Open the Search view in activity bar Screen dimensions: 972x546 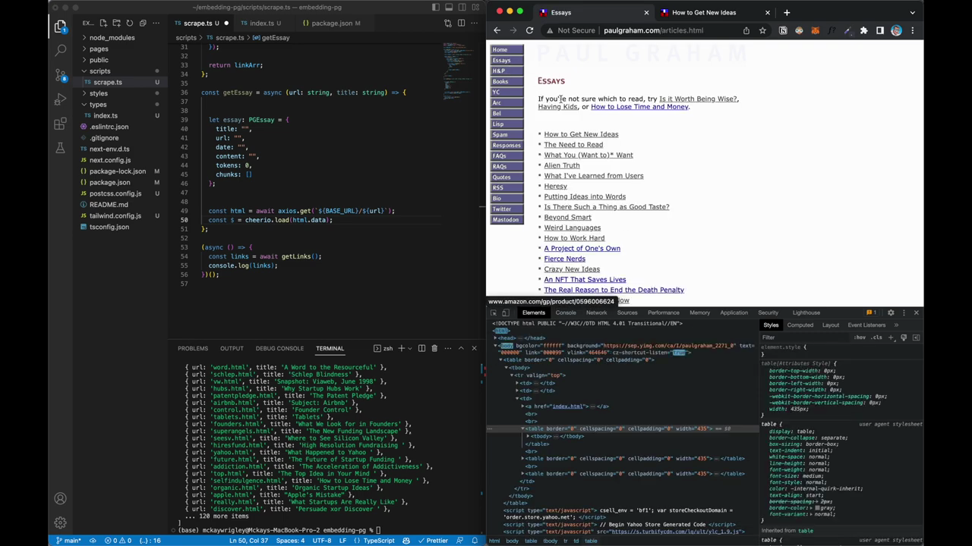[60, 51]
